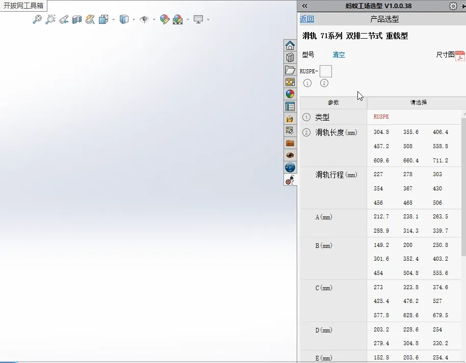The height and width of the screenshot is (363, 466).
Task: Select rail length 304.8
Action: pyautogui.click(x=381, y=132)
